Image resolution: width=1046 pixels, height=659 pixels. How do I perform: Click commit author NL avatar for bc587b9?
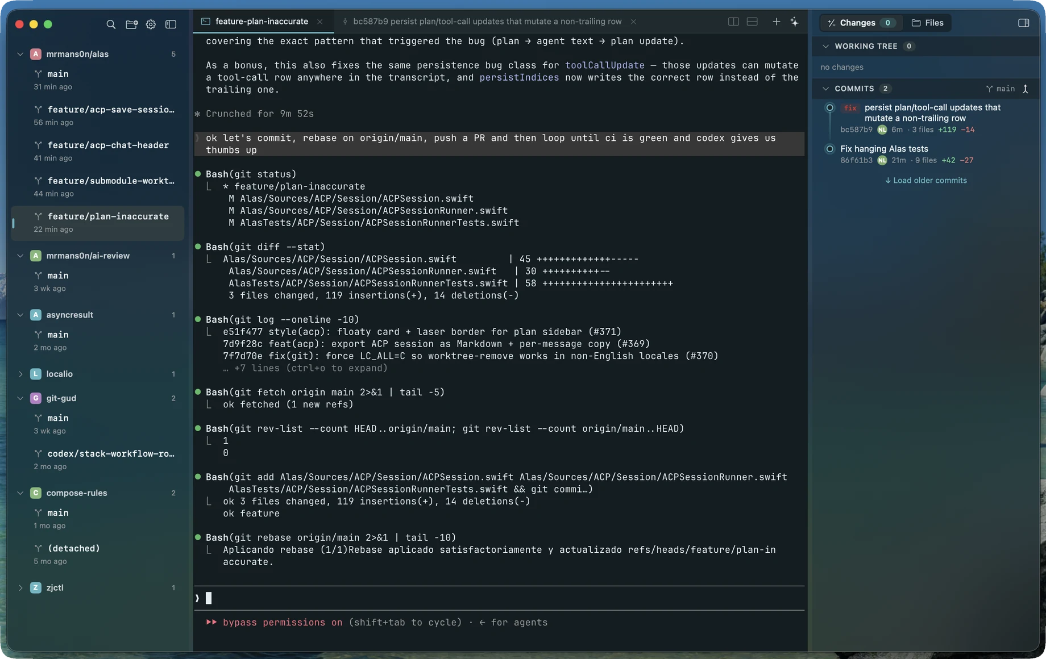[882, 130]
